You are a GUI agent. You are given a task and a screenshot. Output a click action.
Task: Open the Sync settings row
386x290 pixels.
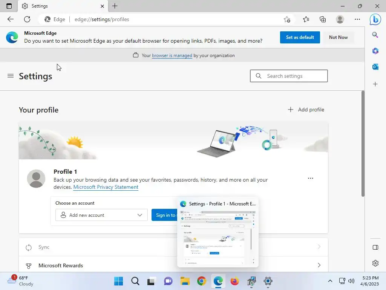(x=173, y=247)
